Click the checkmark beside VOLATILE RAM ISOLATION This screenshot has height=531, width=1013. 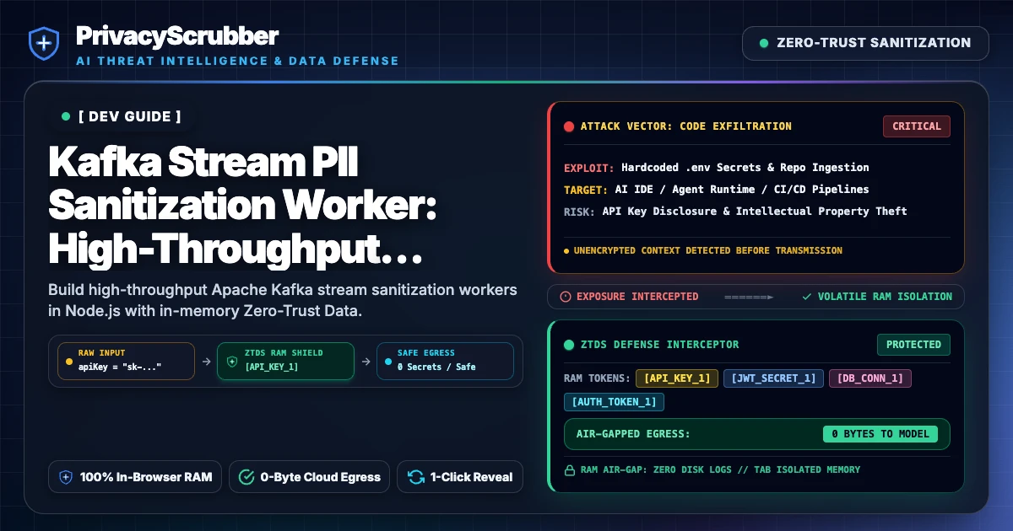tap(807, 297)
